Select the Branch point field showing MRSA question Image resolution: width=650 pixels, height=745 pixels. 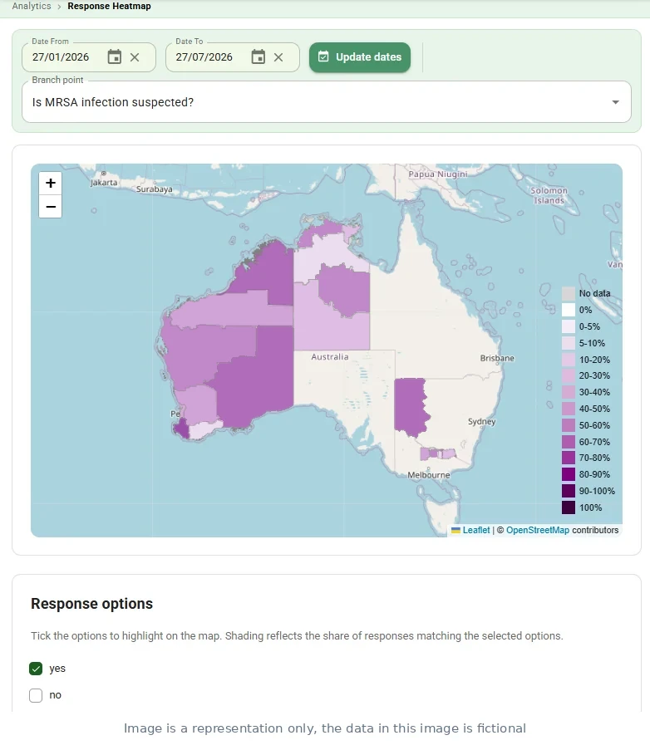coord(327,102)
